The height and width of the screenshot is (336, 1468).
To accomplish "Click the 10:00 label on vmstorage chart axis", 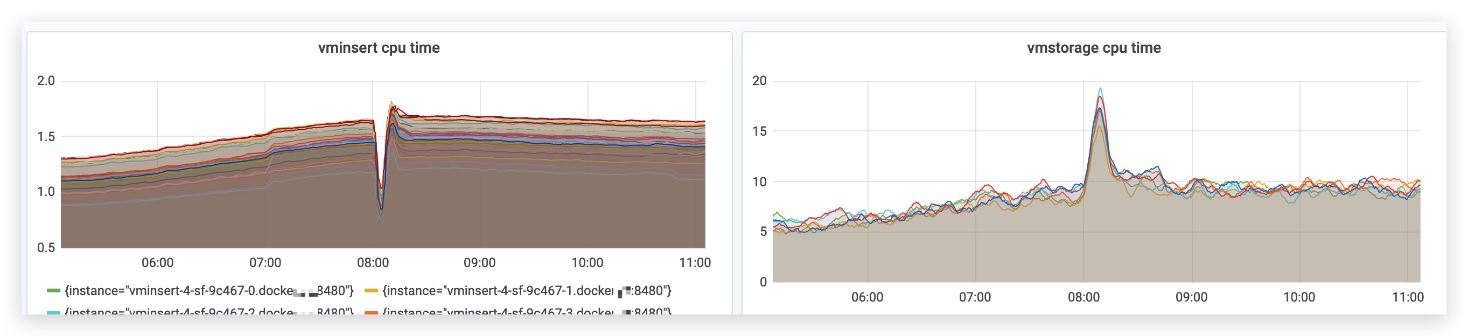I will 1299,297.
